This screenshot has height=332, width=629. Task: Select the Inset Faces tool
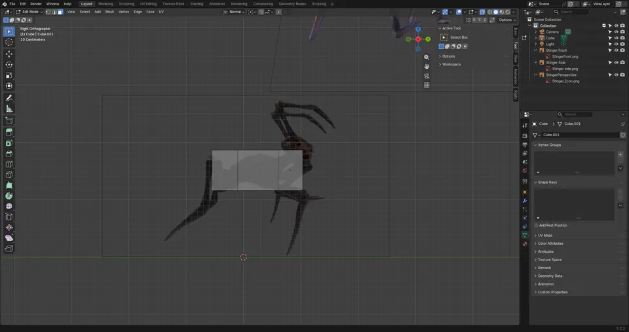(x=9, y=143)
